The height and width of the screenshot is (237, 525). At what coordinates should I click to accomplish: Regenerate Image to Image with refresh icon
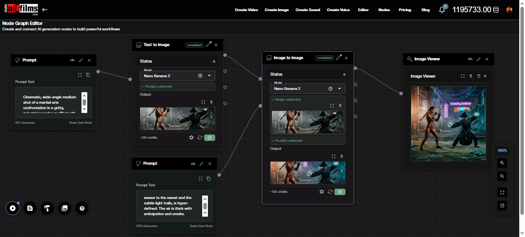pos(330,192)
